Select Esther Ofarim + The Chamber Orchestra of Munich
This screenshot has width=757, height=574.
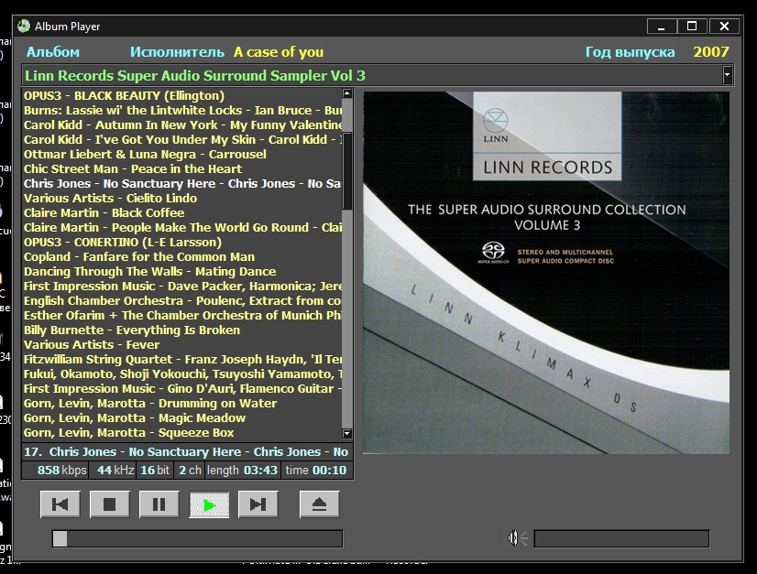point(182,316)
